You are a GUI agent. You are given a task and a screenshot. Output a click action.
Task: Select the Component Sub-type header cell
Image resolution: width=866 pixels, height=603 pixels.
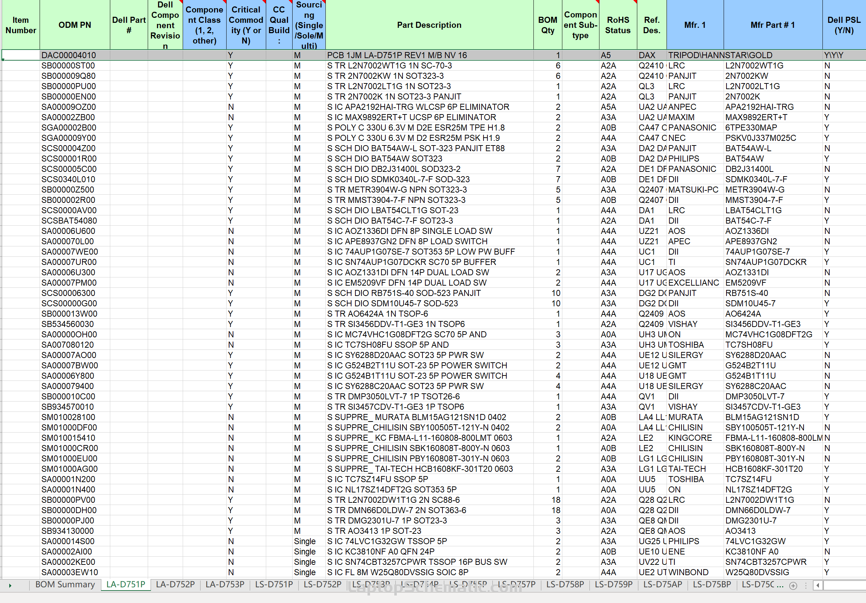point(581,25)
